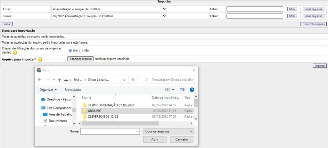Expand the Turma dropdown list

click(x=109, y=16)
